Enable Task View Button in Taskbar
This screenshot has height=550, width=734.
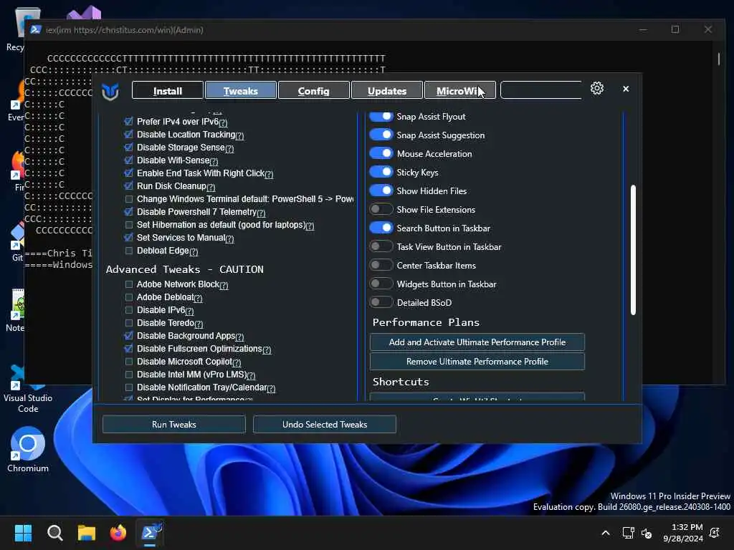tap(381, 246)
